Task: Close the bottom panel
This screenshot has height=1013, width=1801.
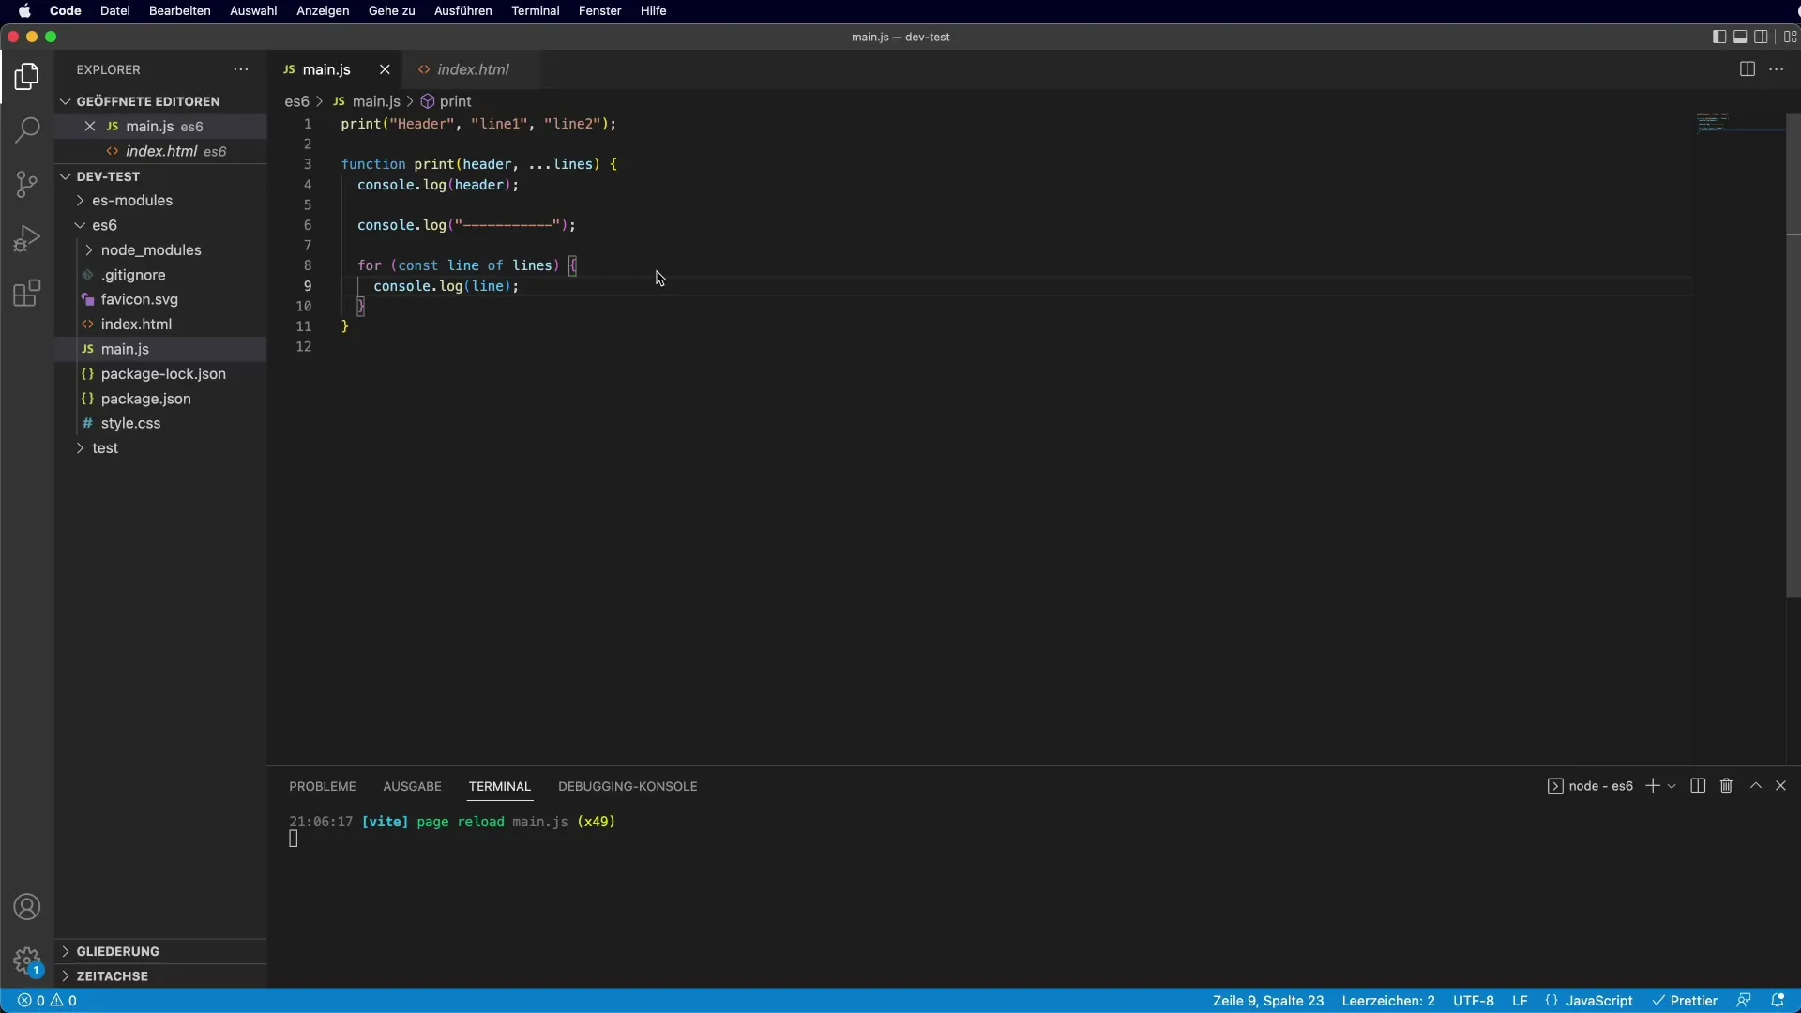Action: tap(1780, 786)
